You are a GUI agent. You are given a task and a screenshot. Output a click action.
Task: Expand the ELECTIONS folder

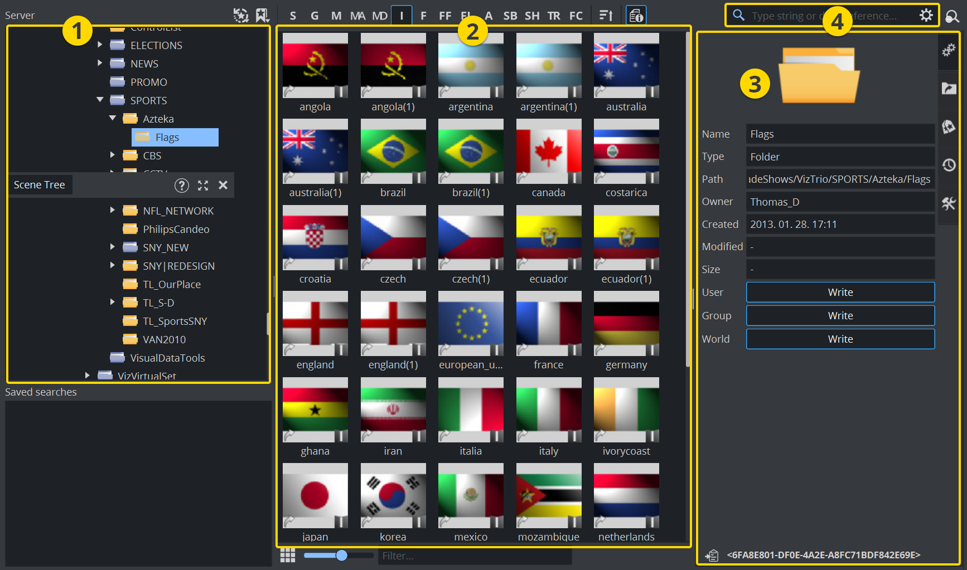tap(100, 45)
